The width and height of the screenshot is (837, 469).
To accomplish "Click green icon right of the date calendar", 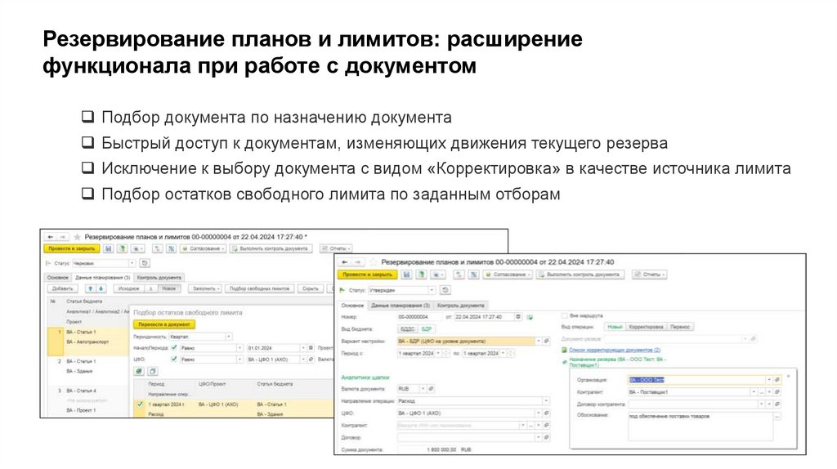I will point(530,317).
